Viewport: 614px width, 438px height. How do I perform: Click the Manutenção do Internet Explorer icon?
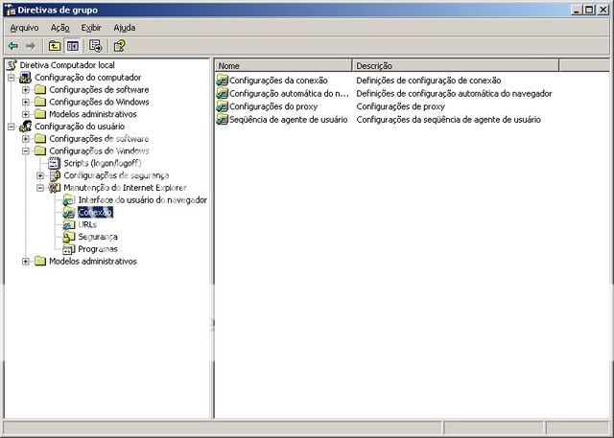tap(55, 188)
